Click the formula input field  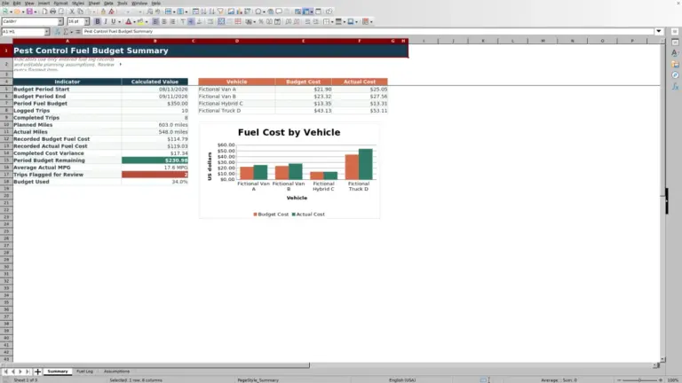368,31
